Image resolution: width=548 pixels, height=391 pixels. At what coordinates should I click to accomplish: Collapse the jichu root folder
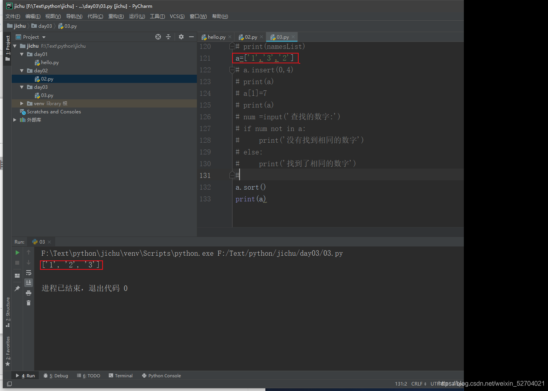[x=15, y=46]
